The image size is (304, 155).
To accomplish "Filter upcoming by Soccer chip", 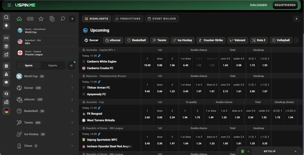I will tap(91, 40).
